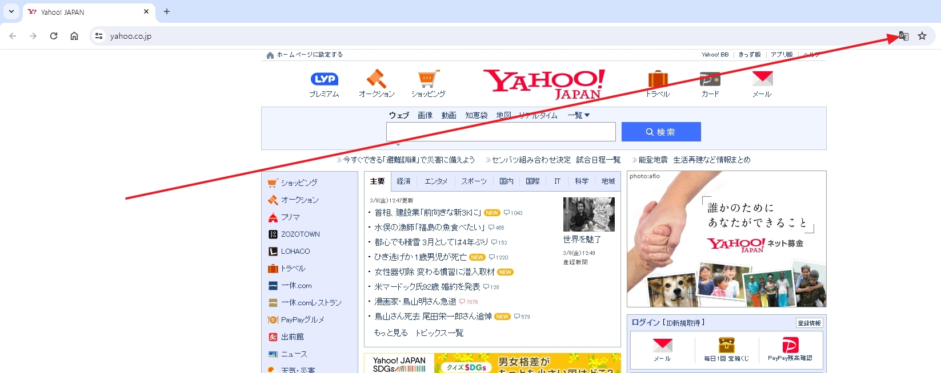
Task: Switch to エンタメ news tab
Action: (436, 181)
